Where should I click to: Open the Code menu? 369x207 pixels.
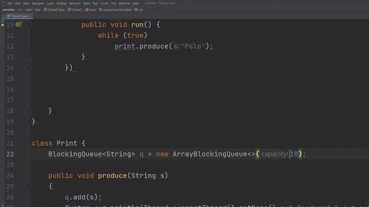click(x=50, y=3)
